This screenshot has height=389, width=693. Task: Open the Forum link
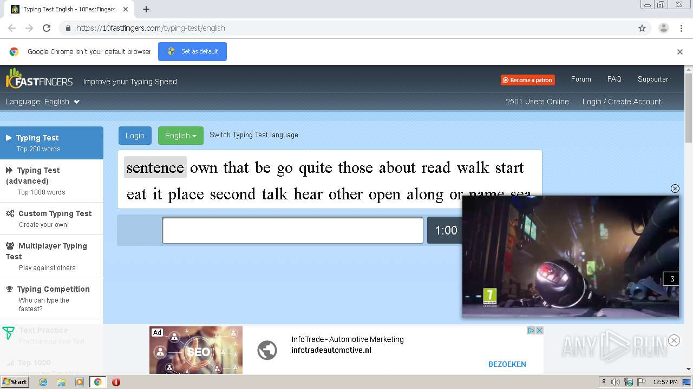point(581,79)
